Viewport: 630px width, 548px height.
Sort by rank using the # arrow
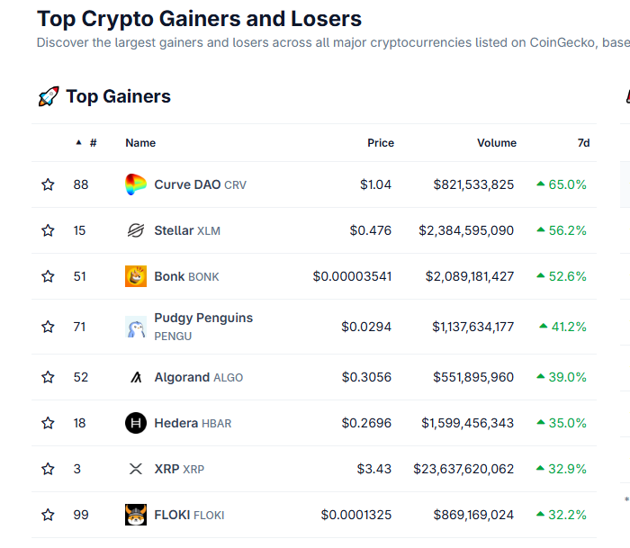coord(79,142)
